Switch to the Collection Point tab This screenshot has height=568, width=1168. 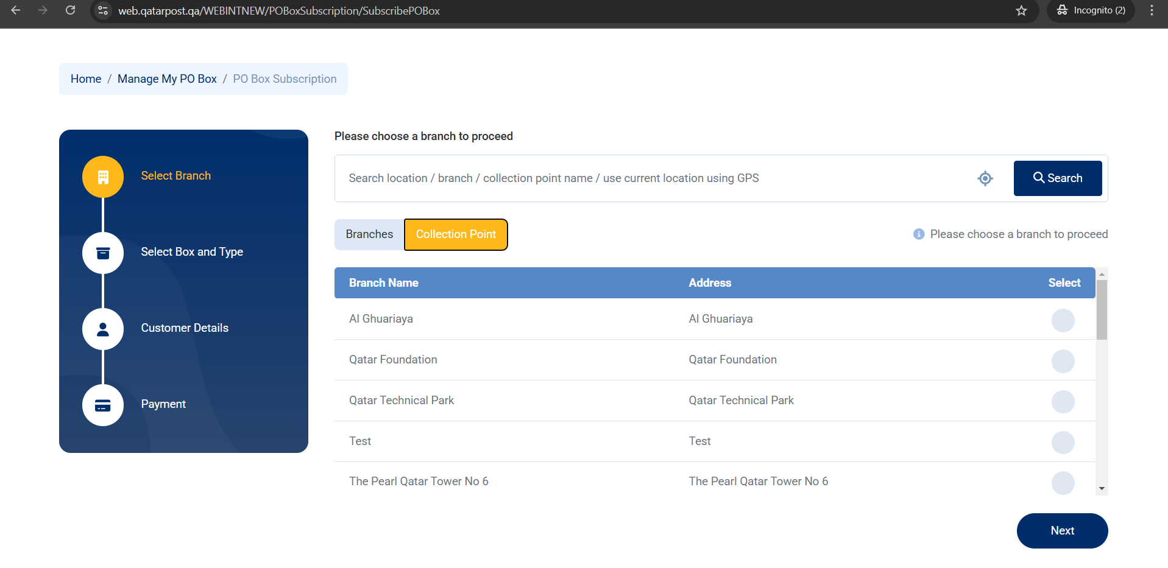coord(456,234)
